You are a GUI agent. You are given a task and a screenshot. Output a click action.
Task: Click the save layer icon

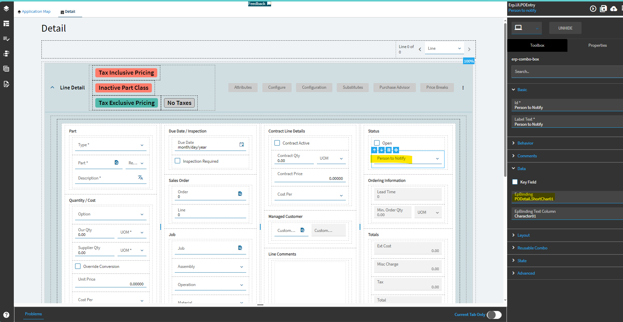pyautogui.click(x=603, y=9)
